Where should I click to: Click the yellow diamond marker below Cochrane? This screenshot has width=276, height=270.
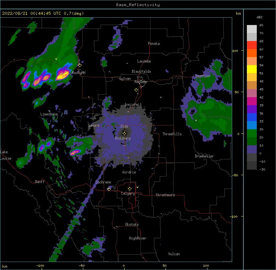[x=109, y=189]
